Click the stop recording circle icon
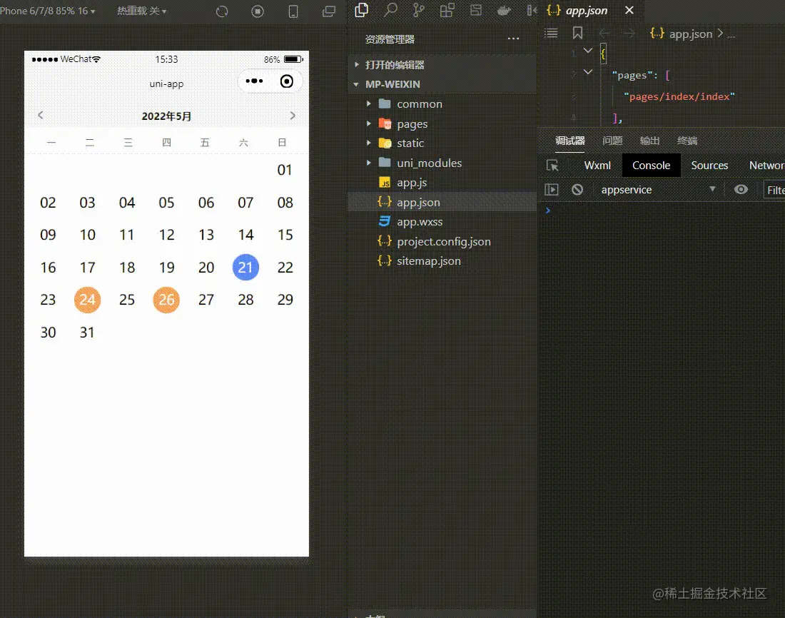 coord(258,11)
